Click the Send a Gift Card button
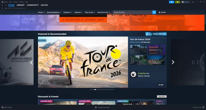The image size is (206, 110). click(156, 34)
